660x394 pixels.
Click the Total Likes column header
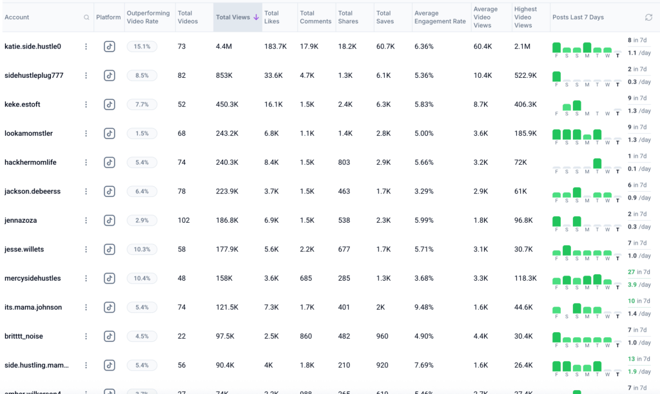point(271,17)
